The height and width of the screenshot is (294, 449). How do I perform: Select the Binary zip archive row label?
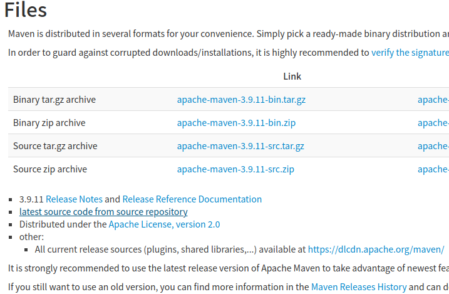(49, 123)
